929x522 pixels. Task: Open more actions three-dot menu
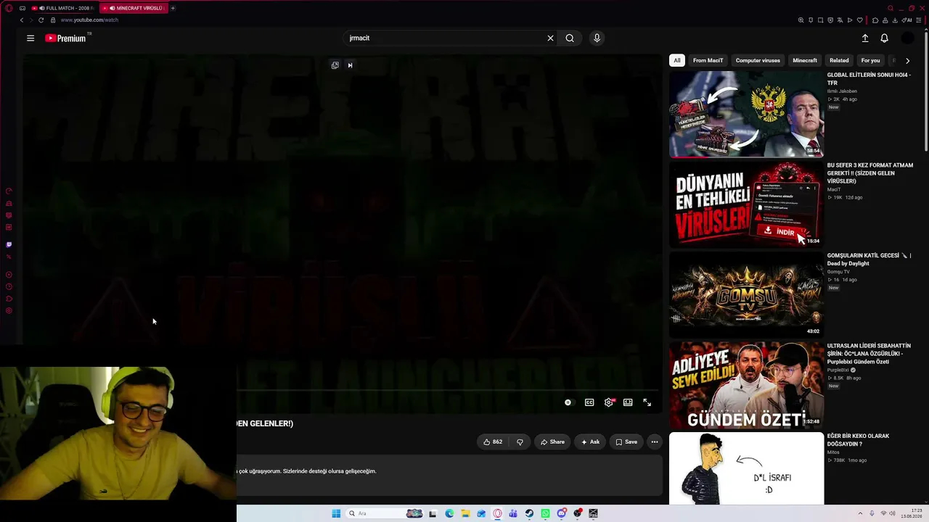click(x=655, y=442)
